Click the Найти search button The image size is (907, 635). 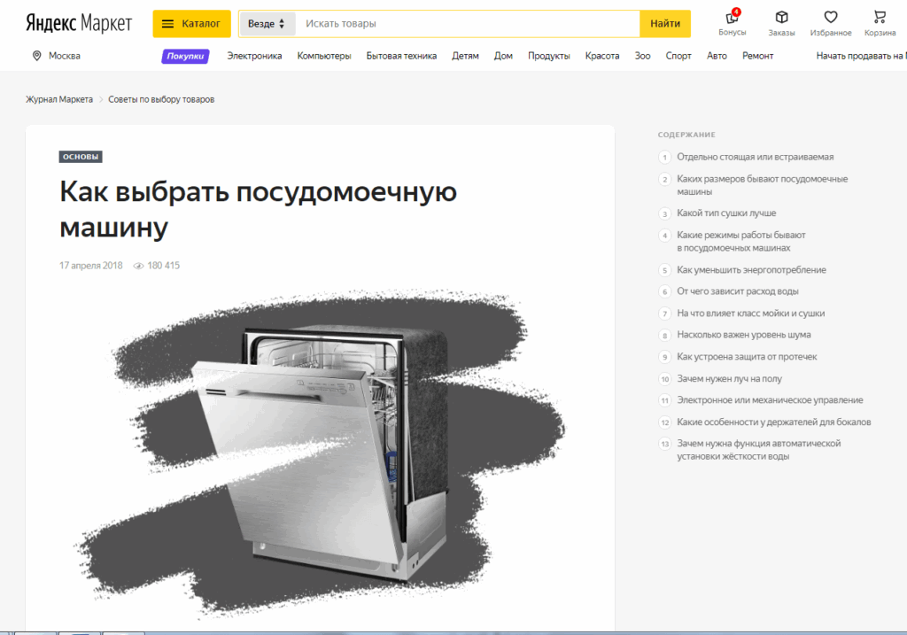[x=664, y=24]
